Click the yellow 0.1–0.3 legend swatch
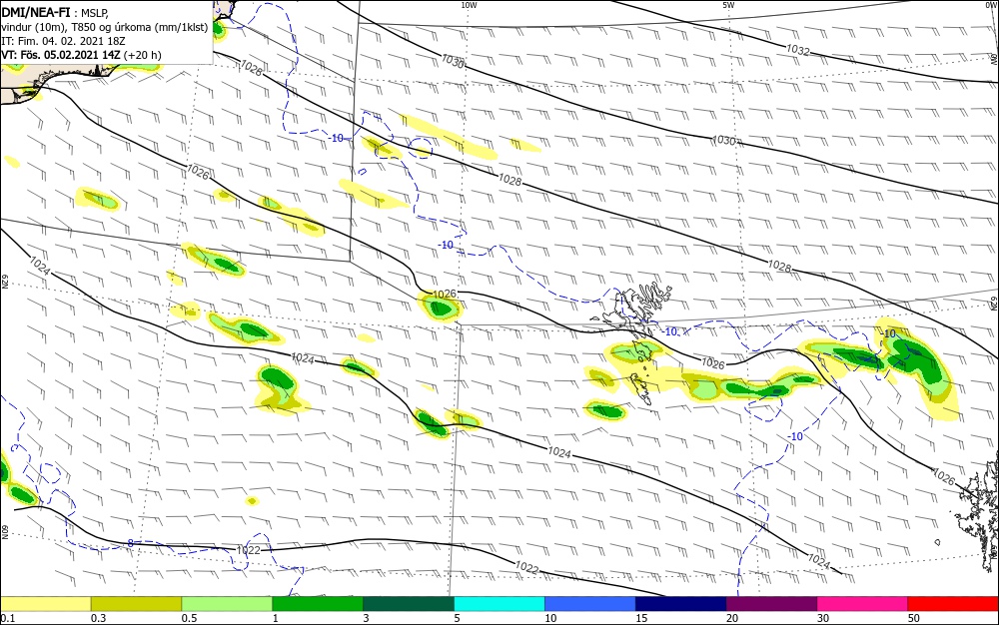This screenshot has width=999, height=625. pos(45,604)
